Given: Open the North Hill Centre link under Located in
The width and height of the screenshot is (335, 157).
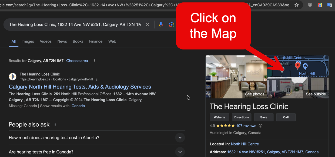Looking at the screenshot, I should (245, 144).
